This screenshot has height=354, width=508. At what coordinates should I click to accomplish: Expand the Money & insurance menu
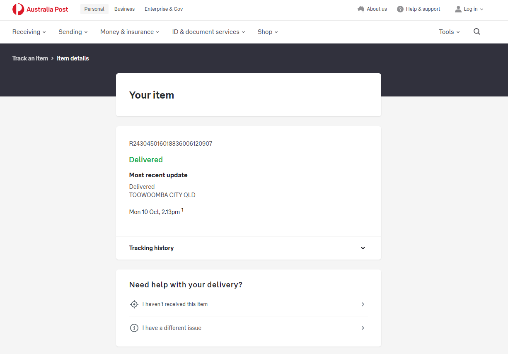130,32
